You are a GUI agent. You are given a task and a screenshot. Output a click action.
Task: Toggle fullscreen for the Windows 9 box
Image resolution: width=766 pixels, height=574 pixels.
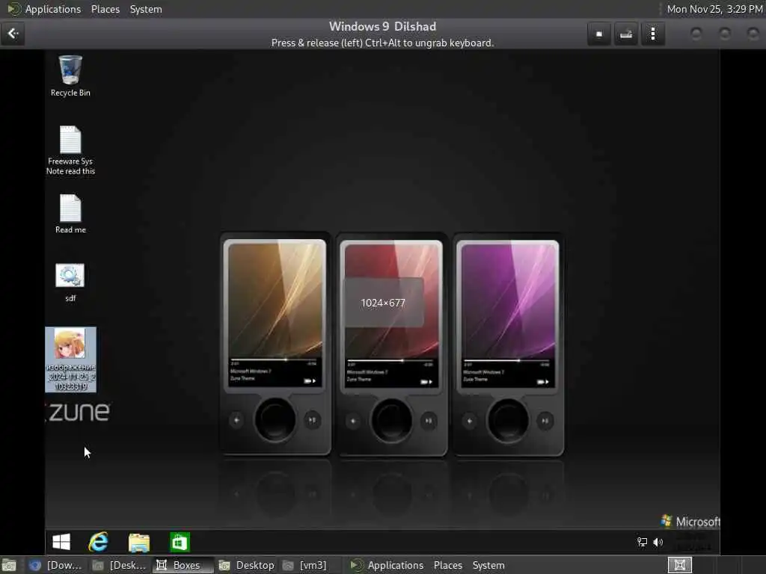click(x=599, y=34)
